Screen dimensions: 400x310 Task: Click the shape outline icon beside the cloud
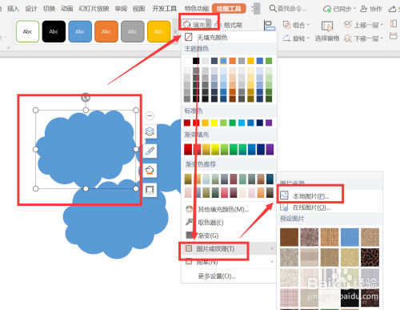click(x=150, y=190)
